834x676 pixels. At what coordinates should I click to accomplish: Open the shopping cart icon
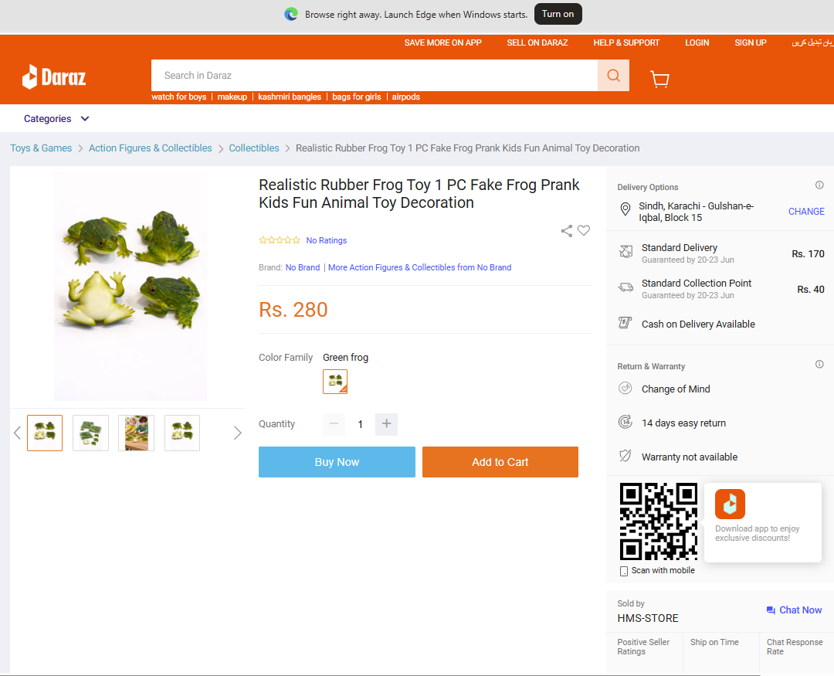tap(659, 79)
